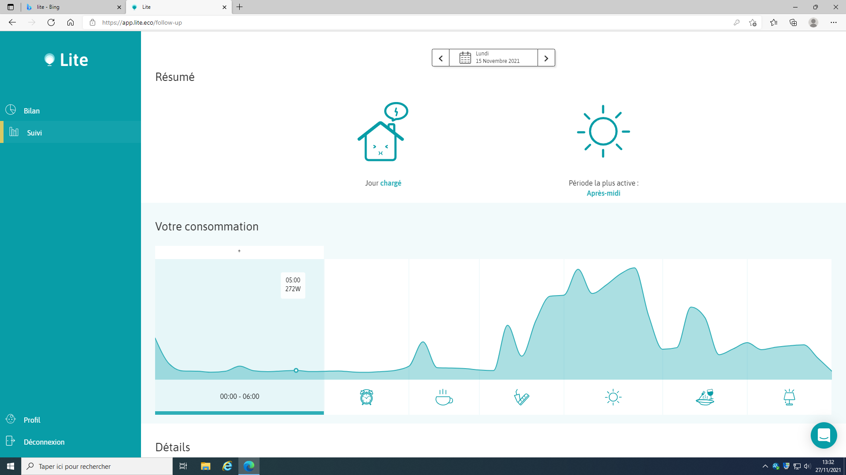Screen dimensions: 846x475
Task: Go to the previous day arrow
Action: pyautogui.click(x=441, y=58)
